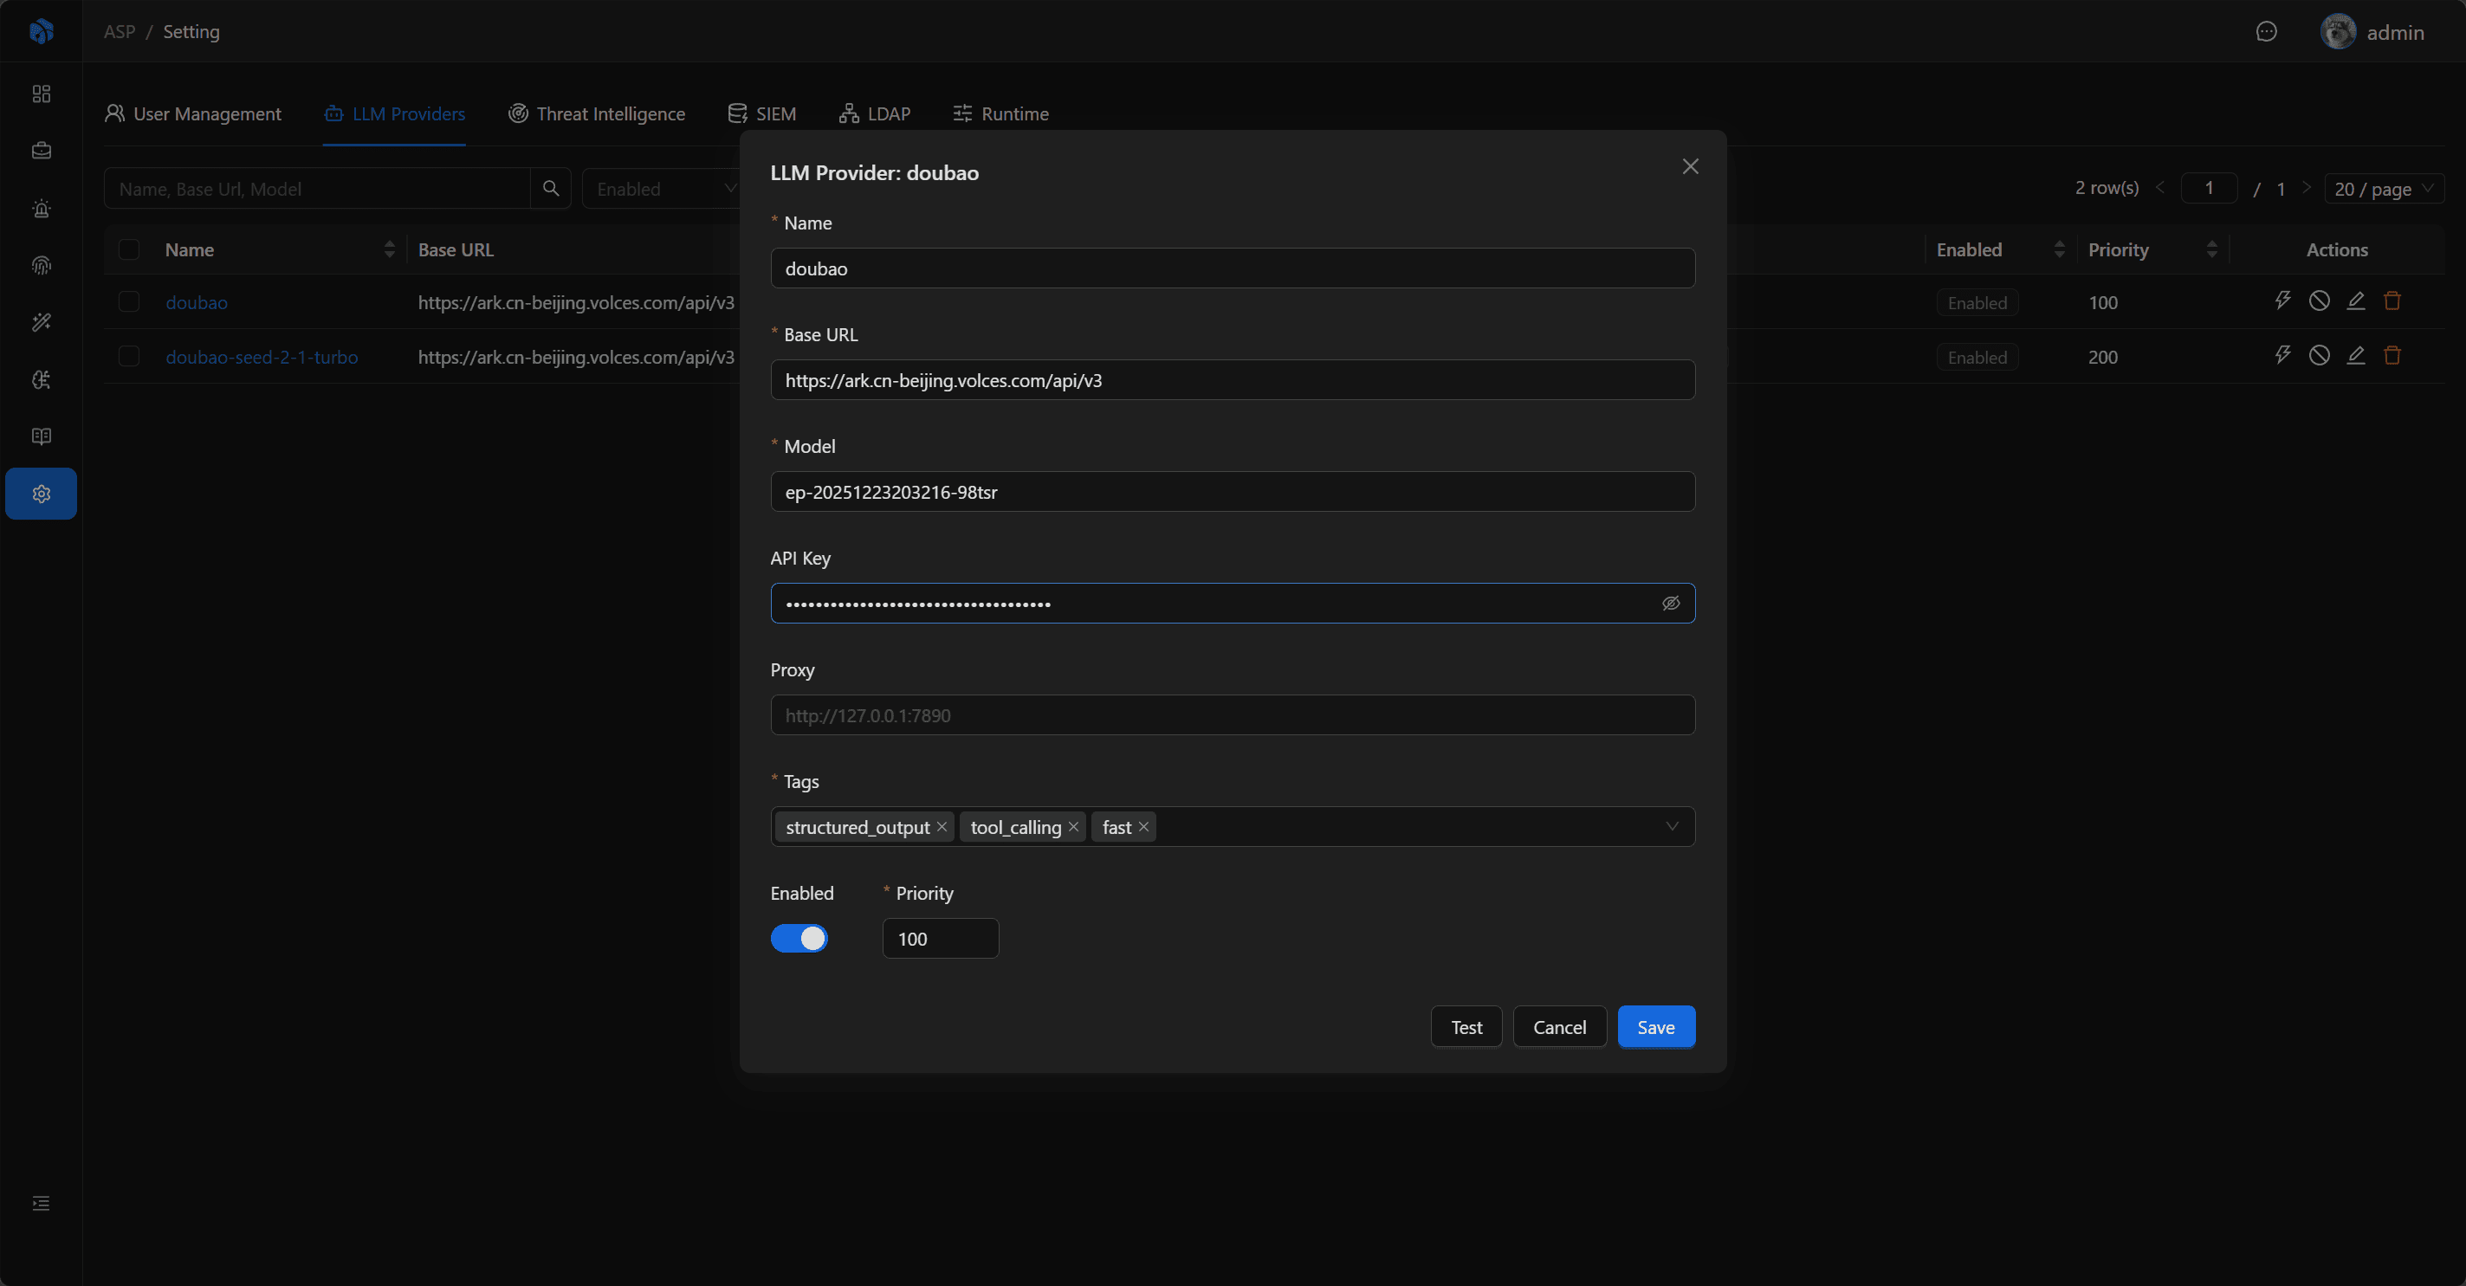Remove the structured_output tag

click(x=942, y=827)
